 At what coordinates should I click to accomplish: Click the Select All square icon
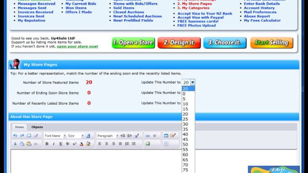pyautogui.click(x=29, y=136)
